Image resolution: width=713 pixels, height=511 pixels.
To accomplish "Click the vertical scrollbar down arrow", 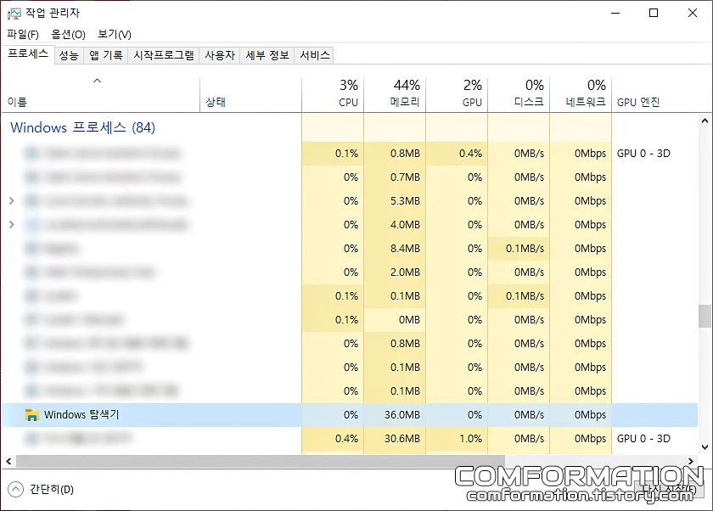I will point(705,446).
